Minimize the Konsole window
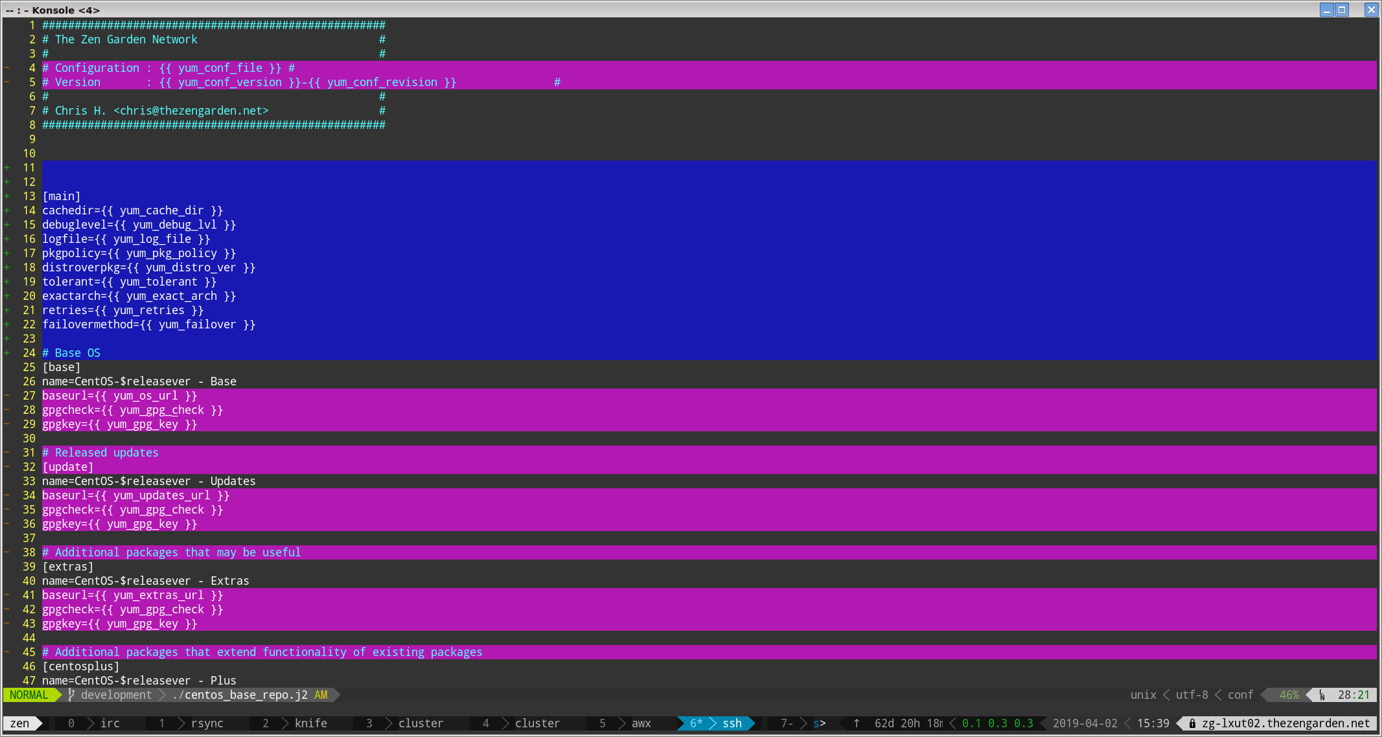Image resolution: width=1382 pixels, height=737 pixels. point(1326,10)
